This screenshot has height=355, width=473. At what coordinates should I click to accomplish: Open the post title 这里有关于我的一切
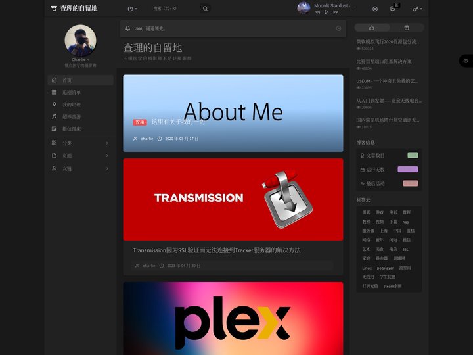click(178, 122)
